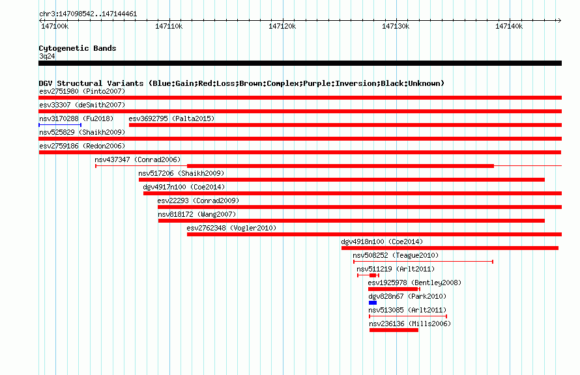Open nsv511219 (Arlt2011) variant label

click(x=396, y=269)
